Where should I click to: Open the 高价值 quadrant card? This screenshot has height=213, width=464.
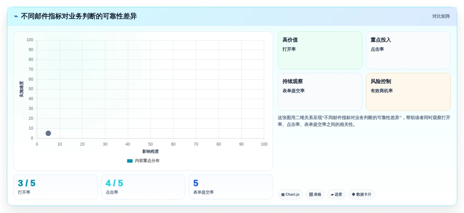(x=320, y=50)
